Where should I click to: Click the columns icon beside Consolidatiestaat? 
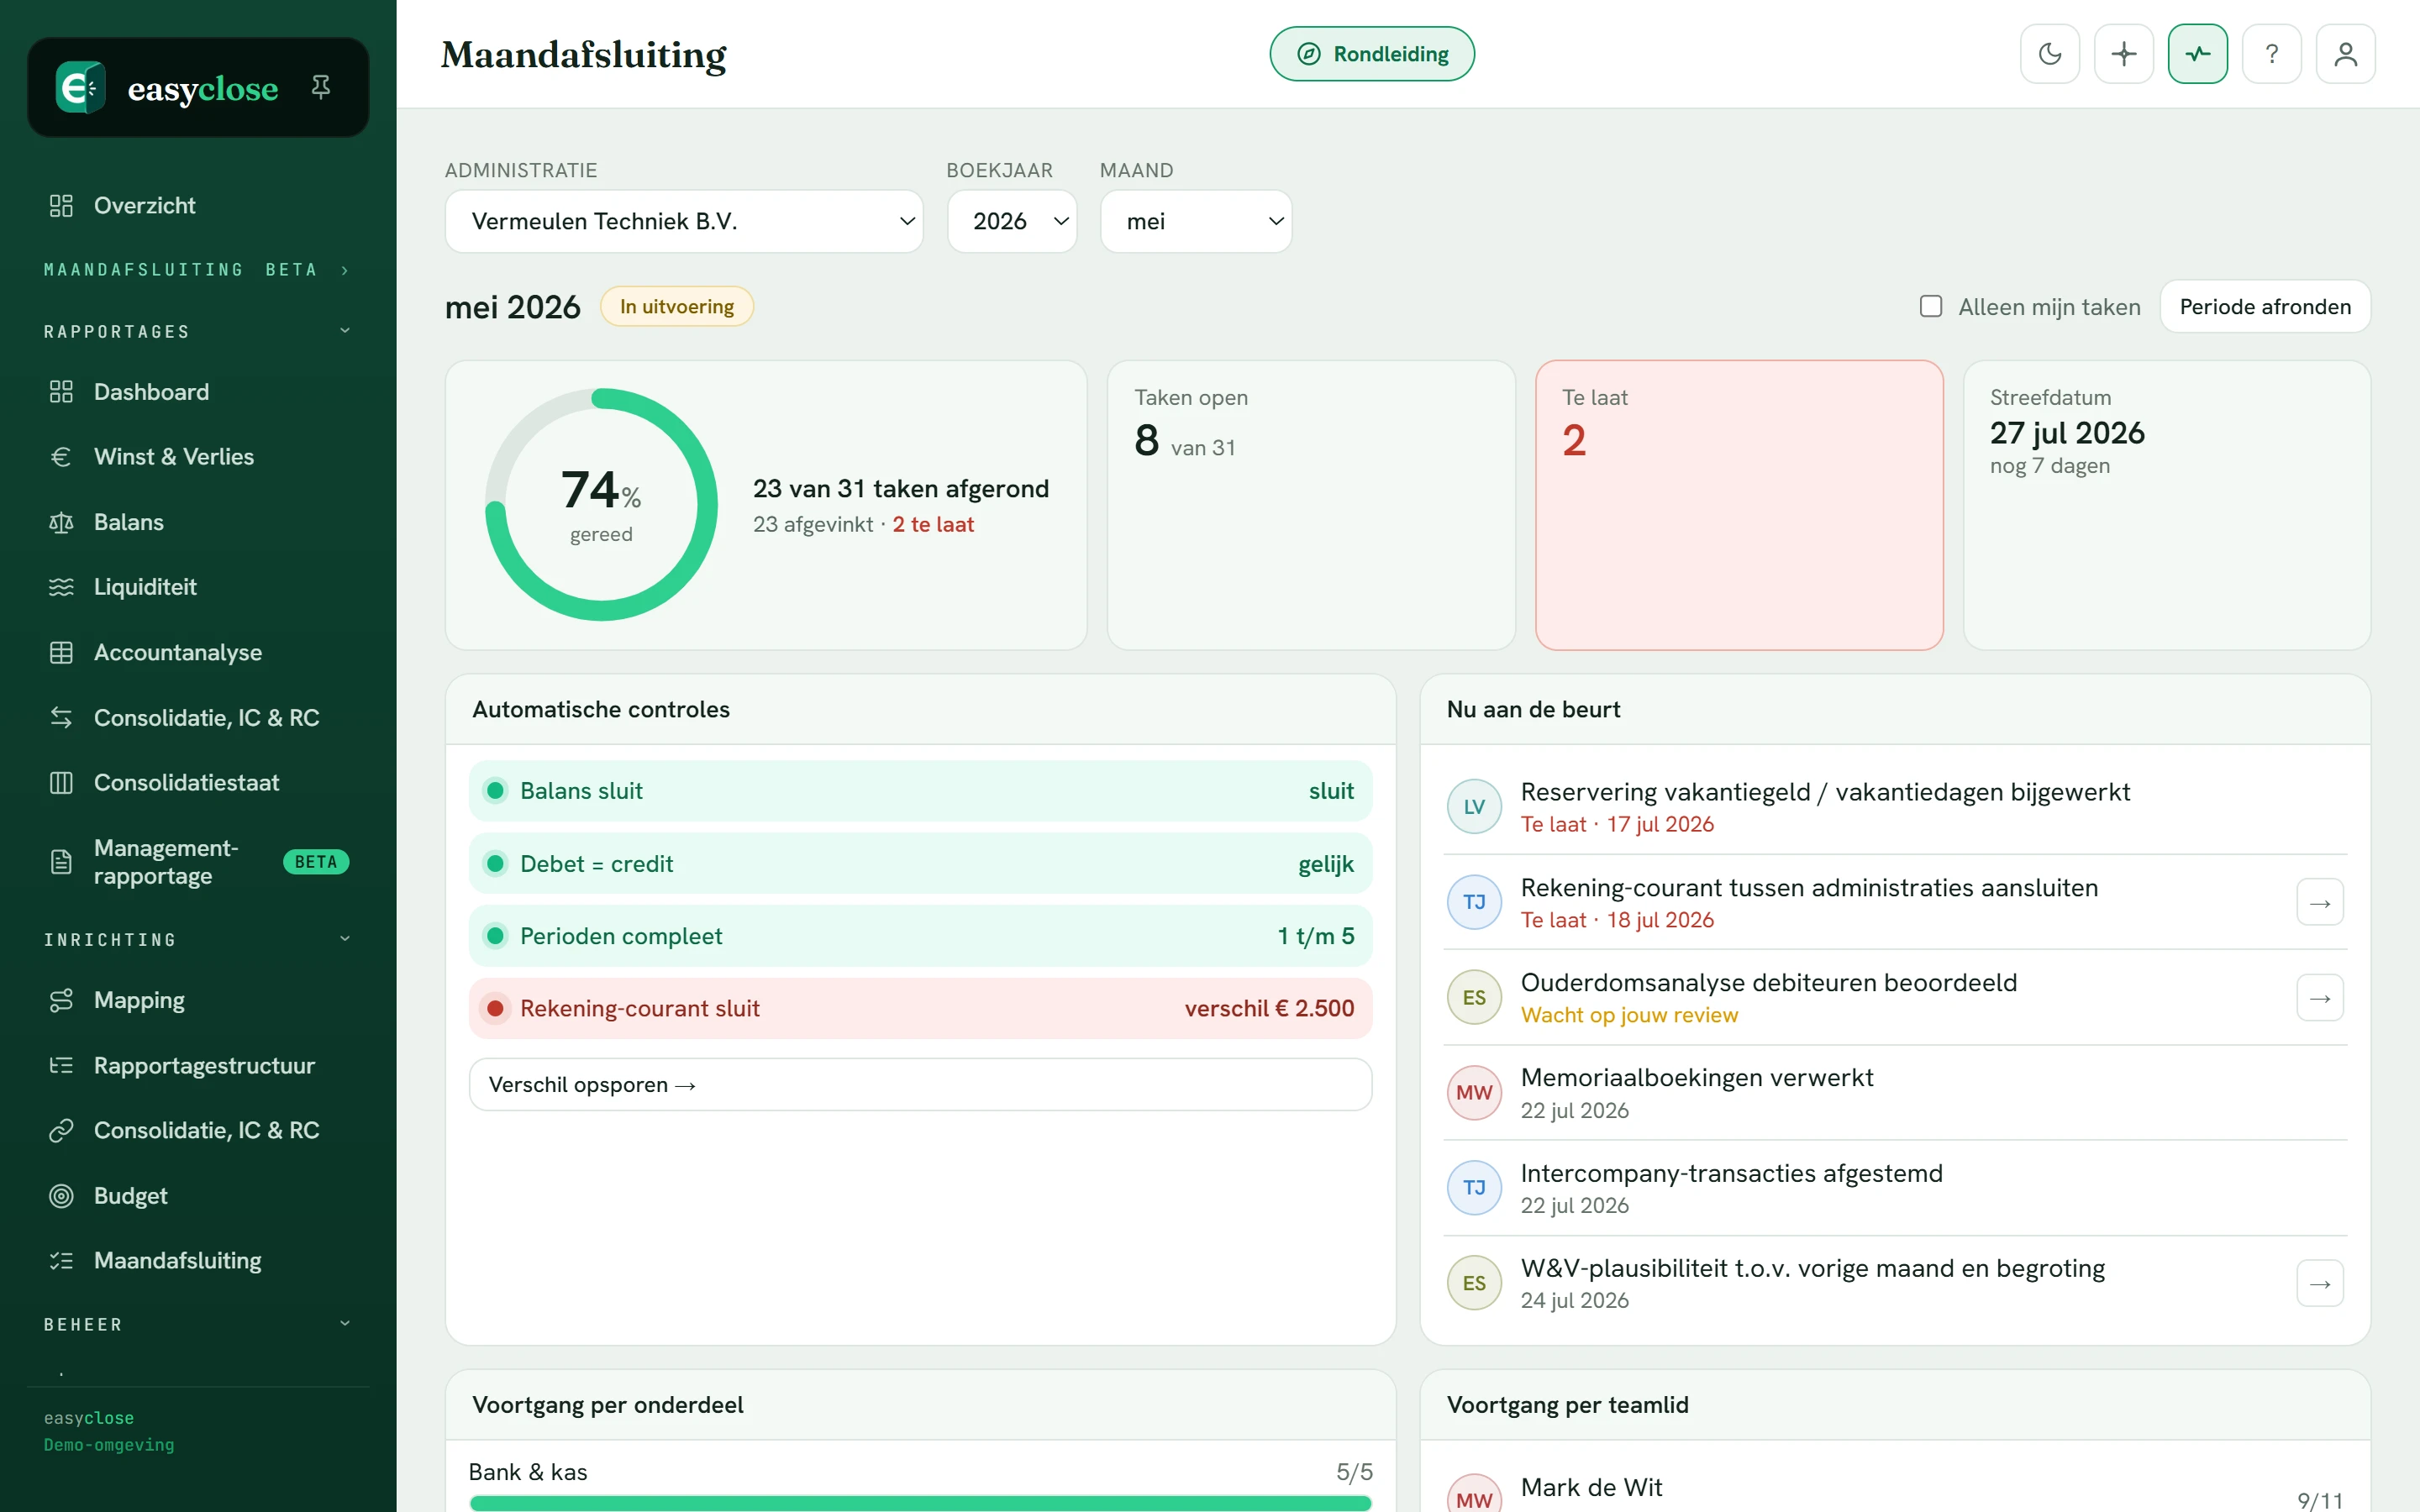[61, 783]
